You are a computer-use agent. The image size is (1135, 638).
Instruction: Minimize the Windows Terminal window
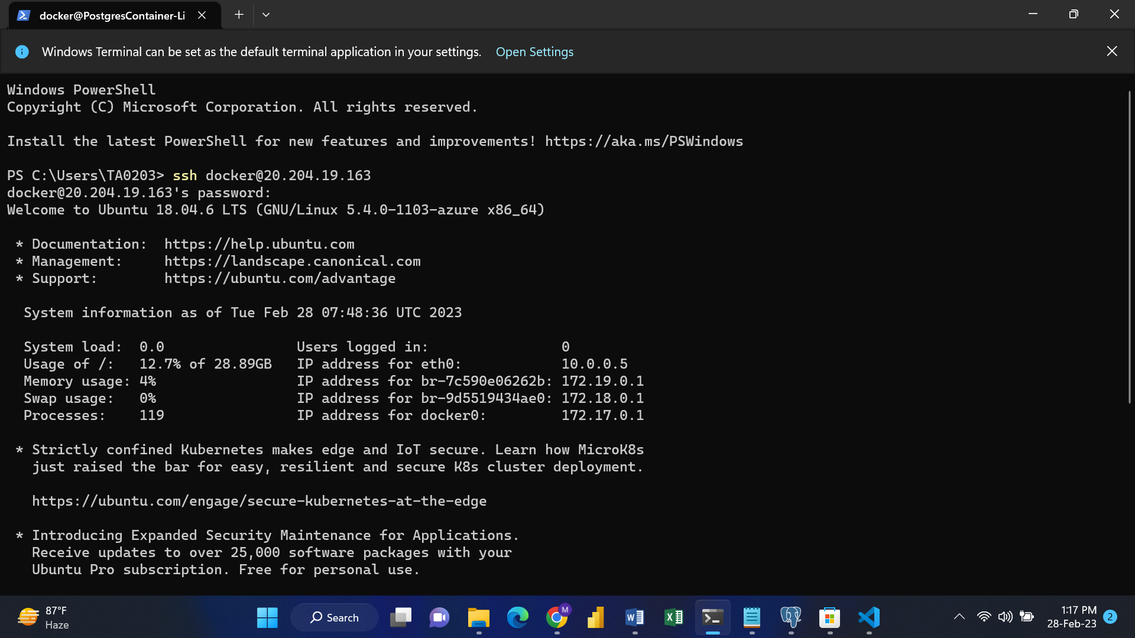1033,14
